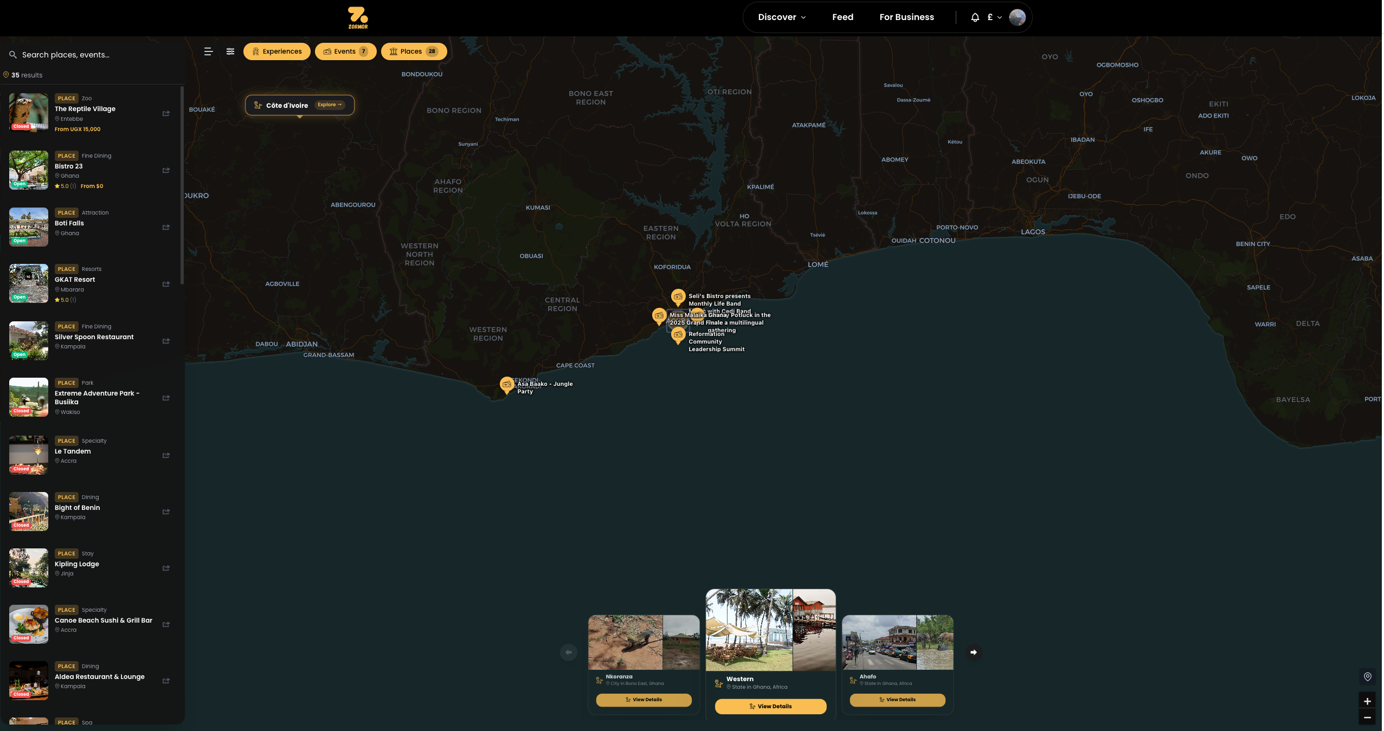Viewport: 1384px width, 731px height.
Task: Click the locate-me icon above zoom controls
Action: pos(1368,677)
